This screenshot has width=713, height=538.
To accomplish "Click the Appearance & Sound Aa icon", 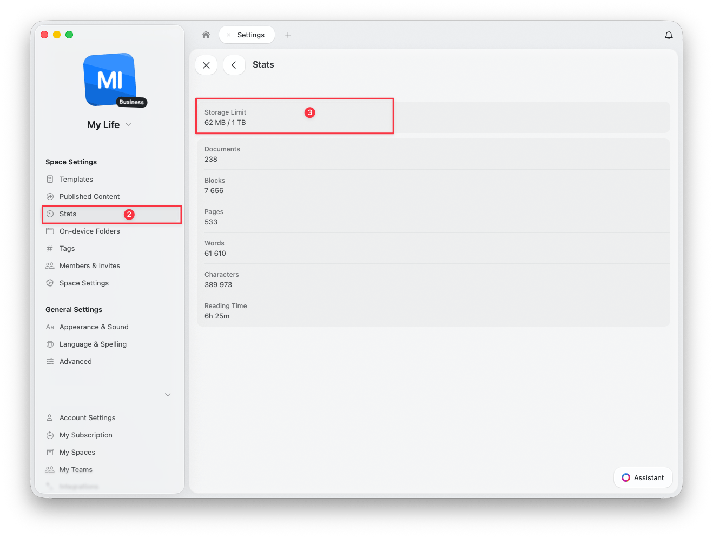I will coord(50,327).
